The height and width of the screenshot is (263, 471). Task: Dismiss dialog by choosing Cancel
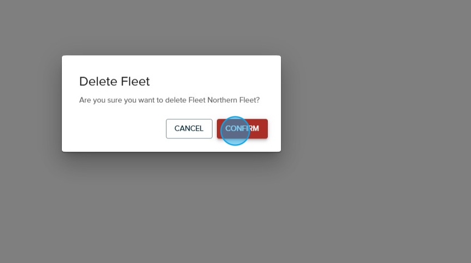pos(189,128)
